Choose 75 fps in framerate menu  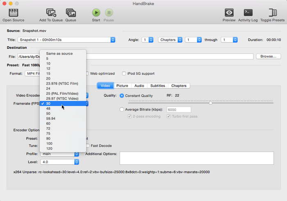click(x=63, y=133)
